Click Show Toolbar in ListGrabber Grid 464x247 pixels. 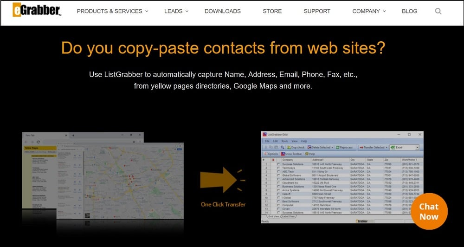291,154
